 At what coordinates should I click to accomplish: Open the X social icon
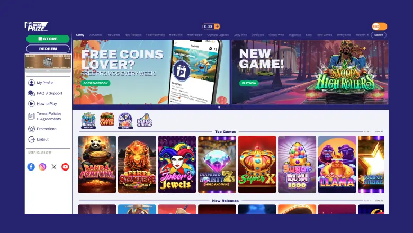[x=53, y=167]
